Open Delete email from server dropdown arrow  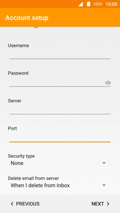pos(104,185)
